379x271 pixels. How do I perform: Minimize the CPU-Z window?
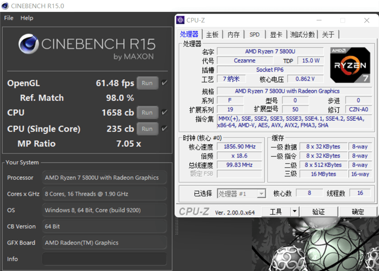point(319,20)
